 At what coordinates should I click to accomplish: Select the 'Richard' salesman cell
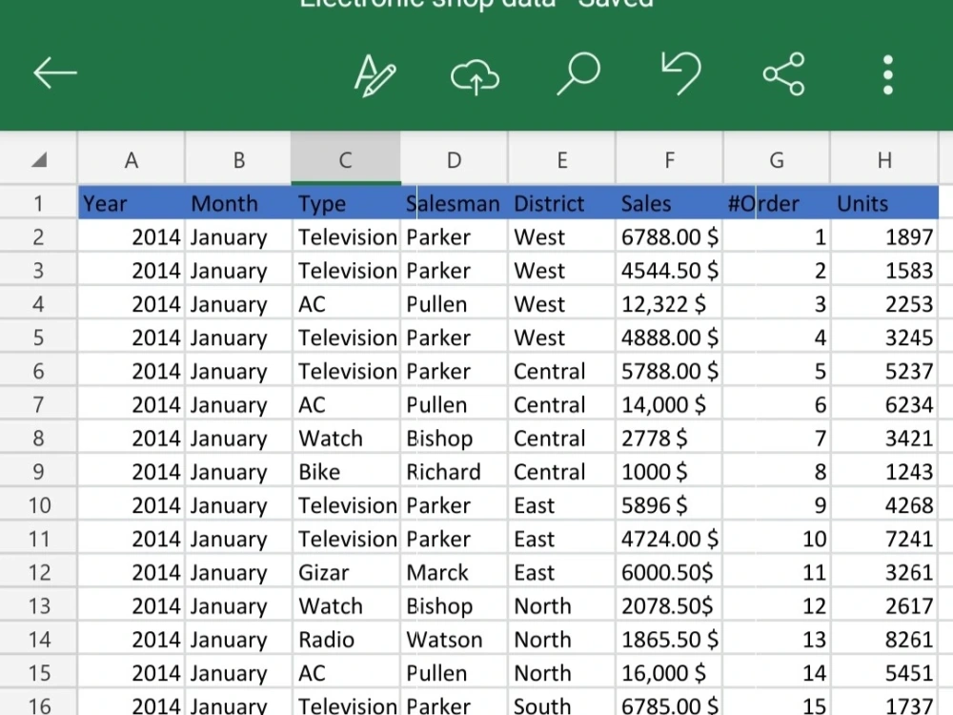coord(454,471)
